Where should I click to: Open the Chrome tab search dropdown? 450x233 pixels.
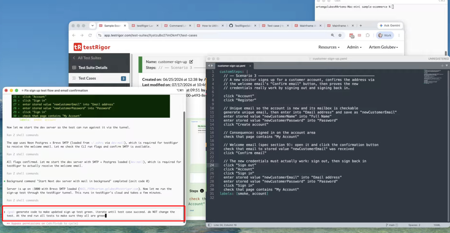click(93, 26)
